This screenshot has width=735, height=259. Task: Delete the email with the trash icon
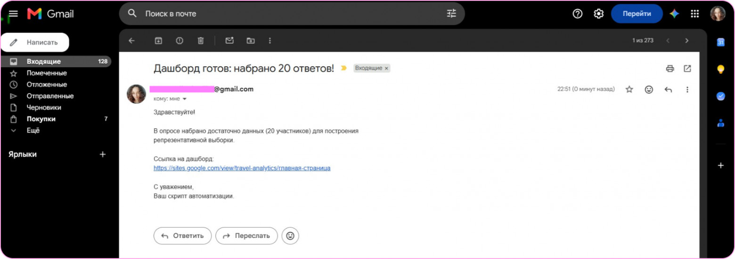(201, 41)
